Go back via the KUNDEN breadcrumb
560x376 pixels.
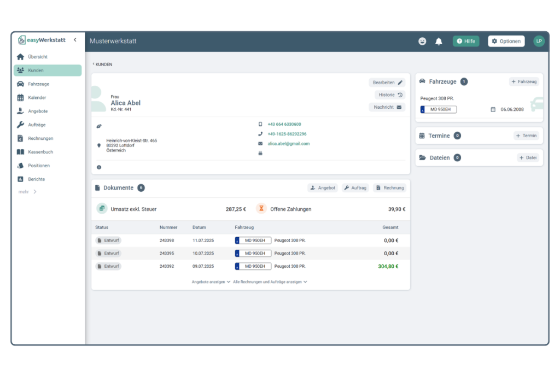pos(103,64)
